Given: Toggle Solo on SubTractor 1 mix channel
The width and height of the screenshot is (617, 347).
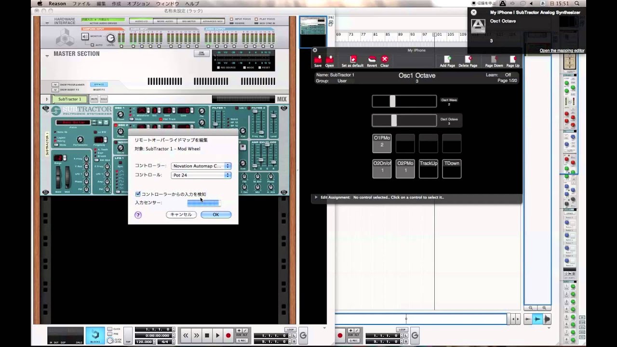Looking at the screenshot, I should [x=104, y=99].
